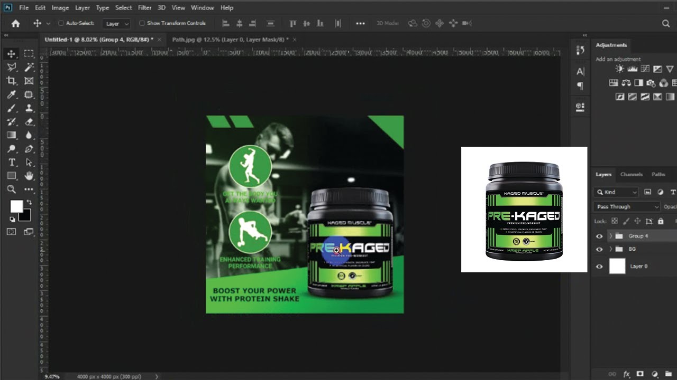Select the Brush tool
This screenshot has height=380, width=677.
pyautogui.click(x=11, y=108)
